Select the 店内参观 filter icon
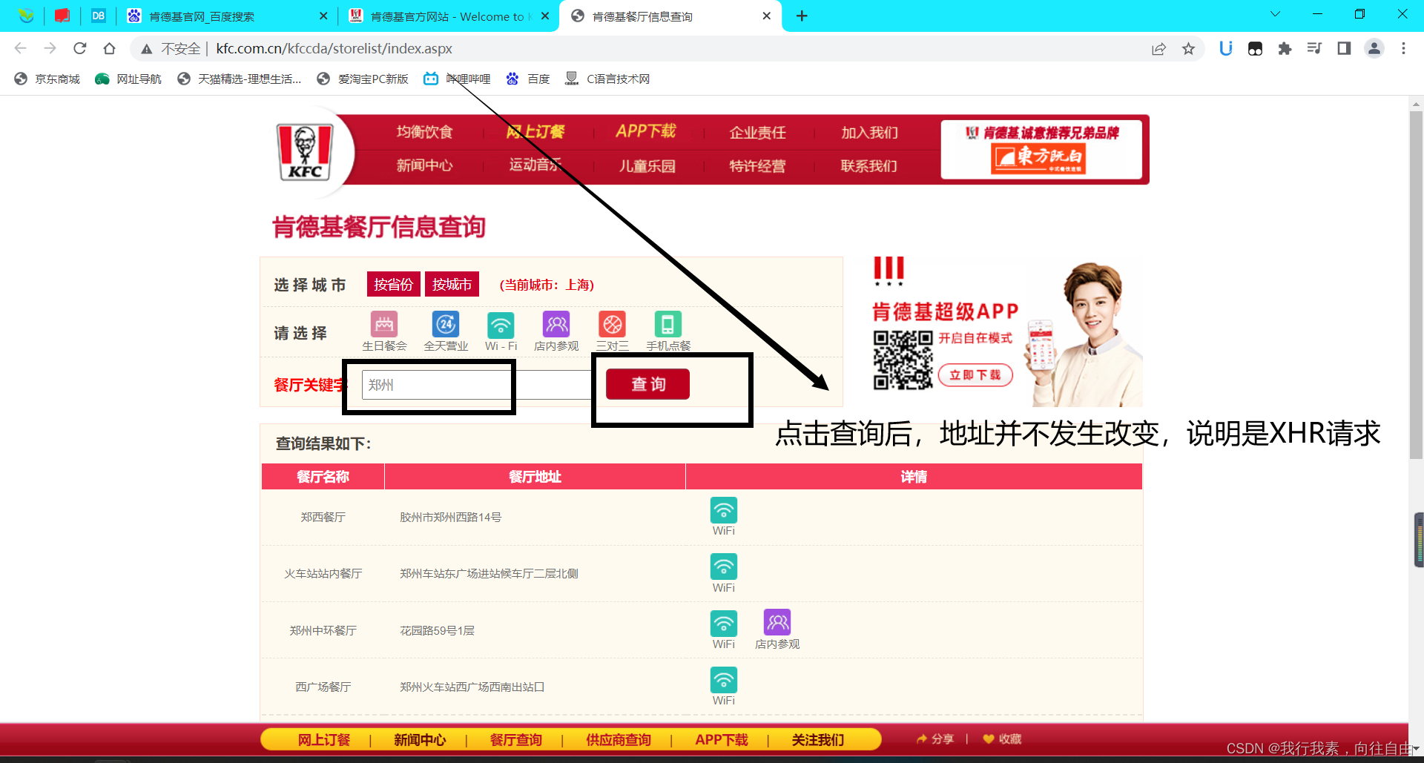Screen dimensions: 1424x763 (556, 324)
